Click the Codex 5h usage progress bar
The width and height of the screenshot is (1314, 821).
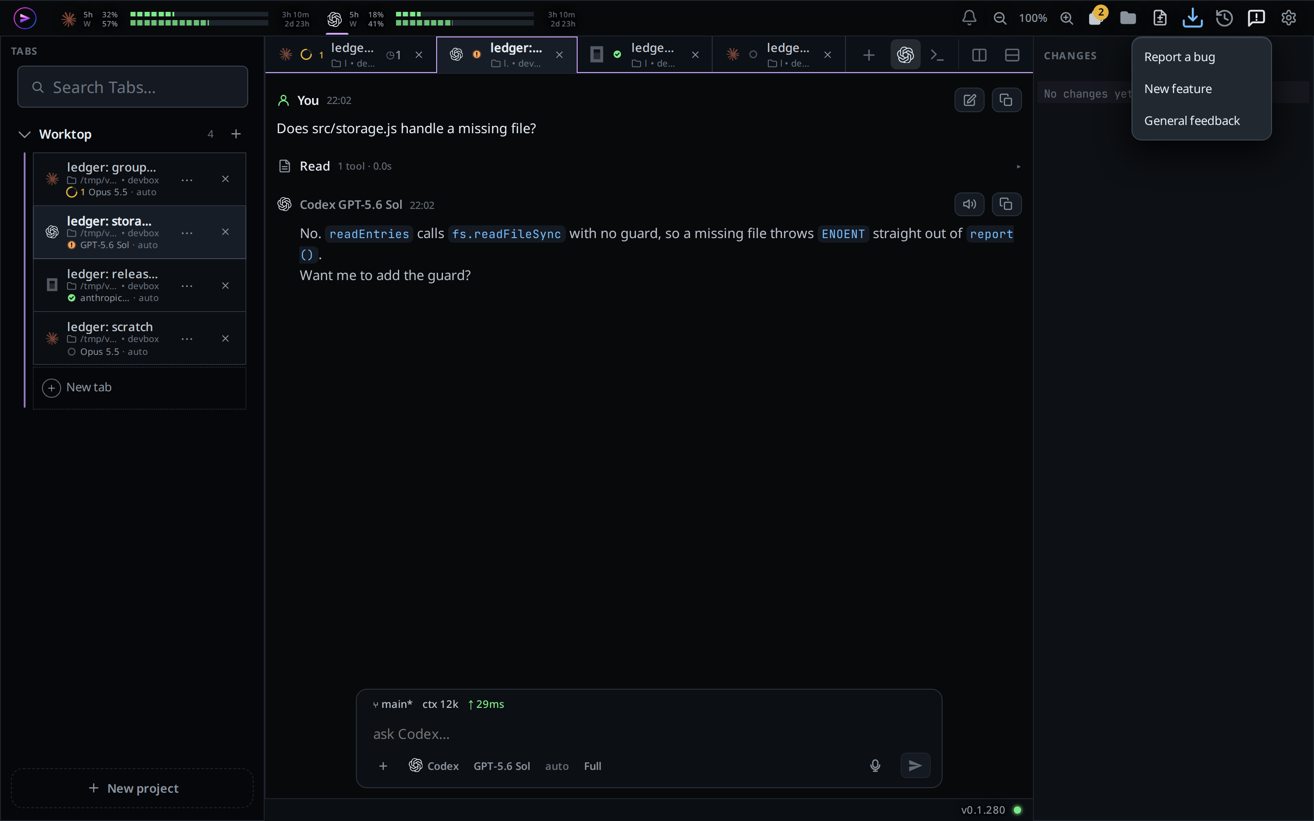465,14
